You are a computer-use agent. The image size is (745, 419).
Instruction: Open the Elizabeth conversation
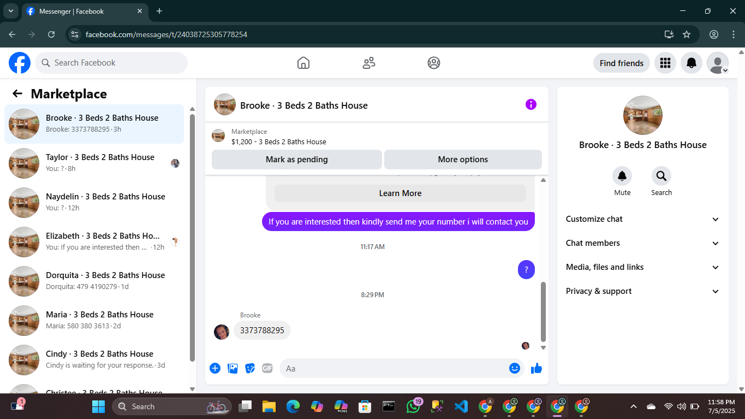[x=94, y=242]
